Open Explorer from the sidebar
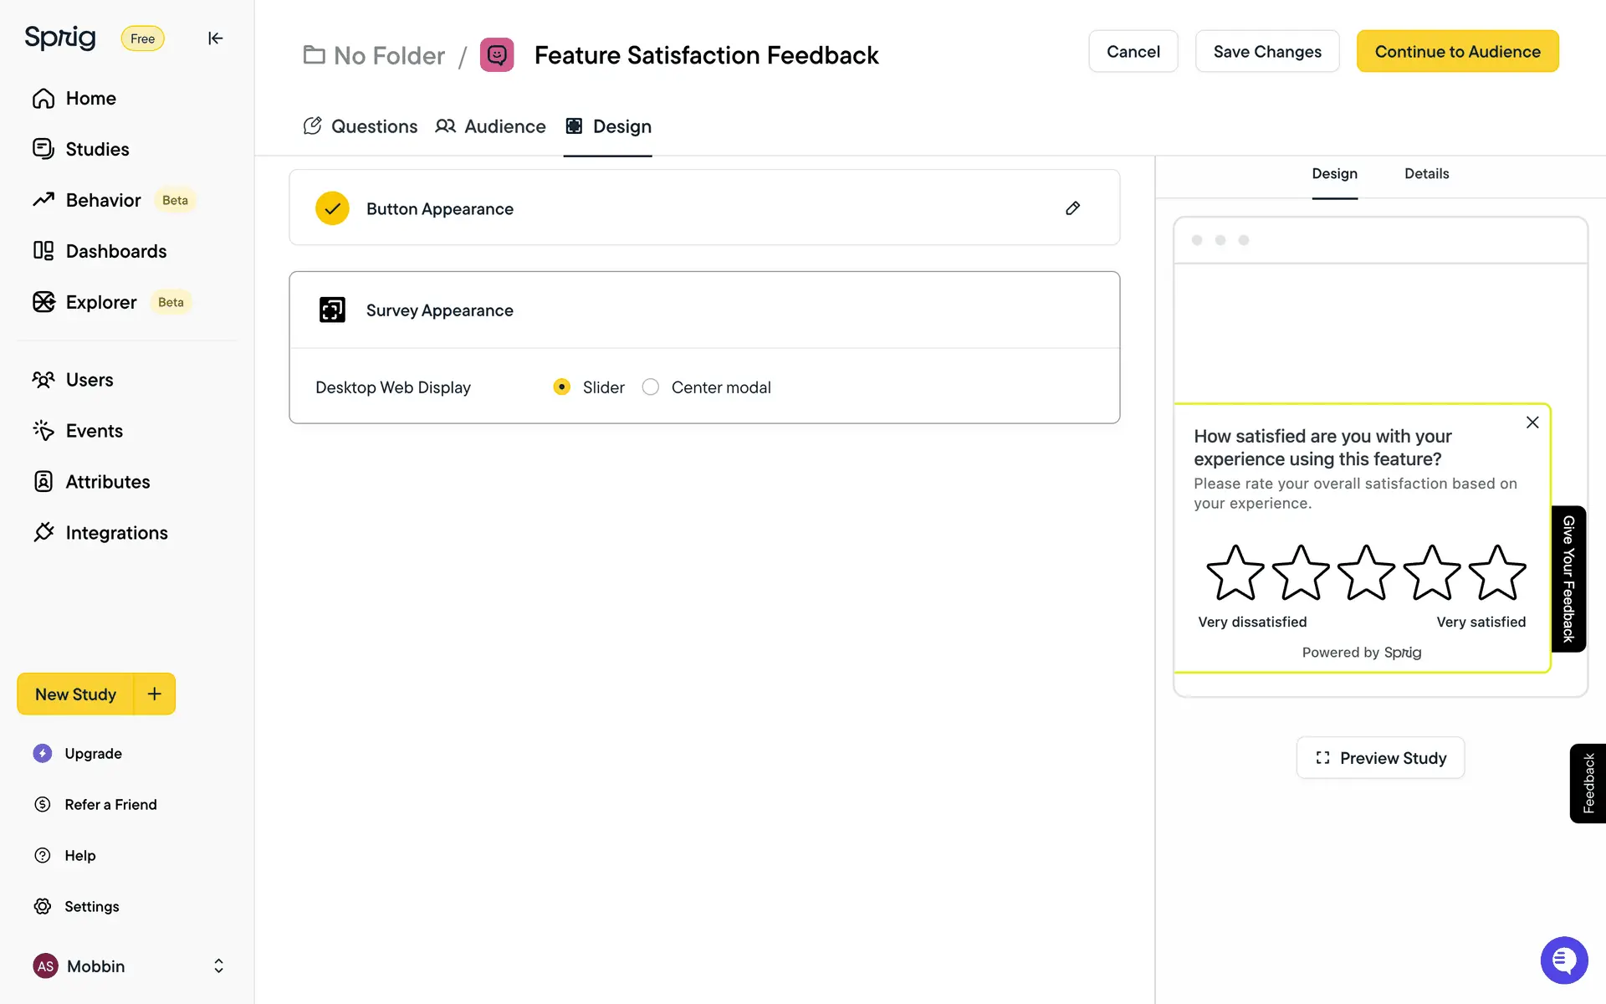The height and width of the screenshot is (1004, 1606). (100, 302)
